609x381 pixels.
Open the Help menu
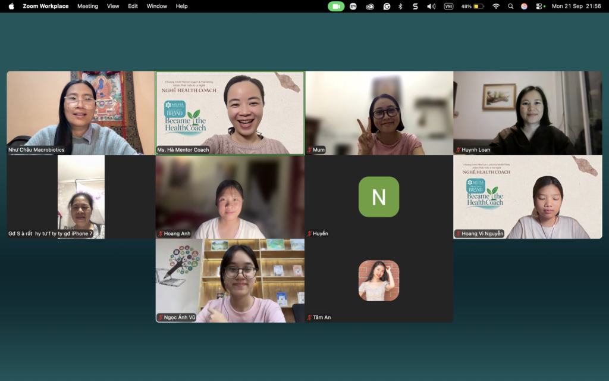[181, 6]
